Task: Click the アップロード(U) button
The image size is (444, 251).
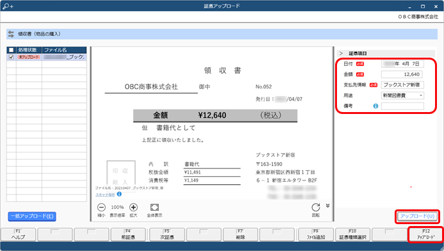Action: (417, 216)
